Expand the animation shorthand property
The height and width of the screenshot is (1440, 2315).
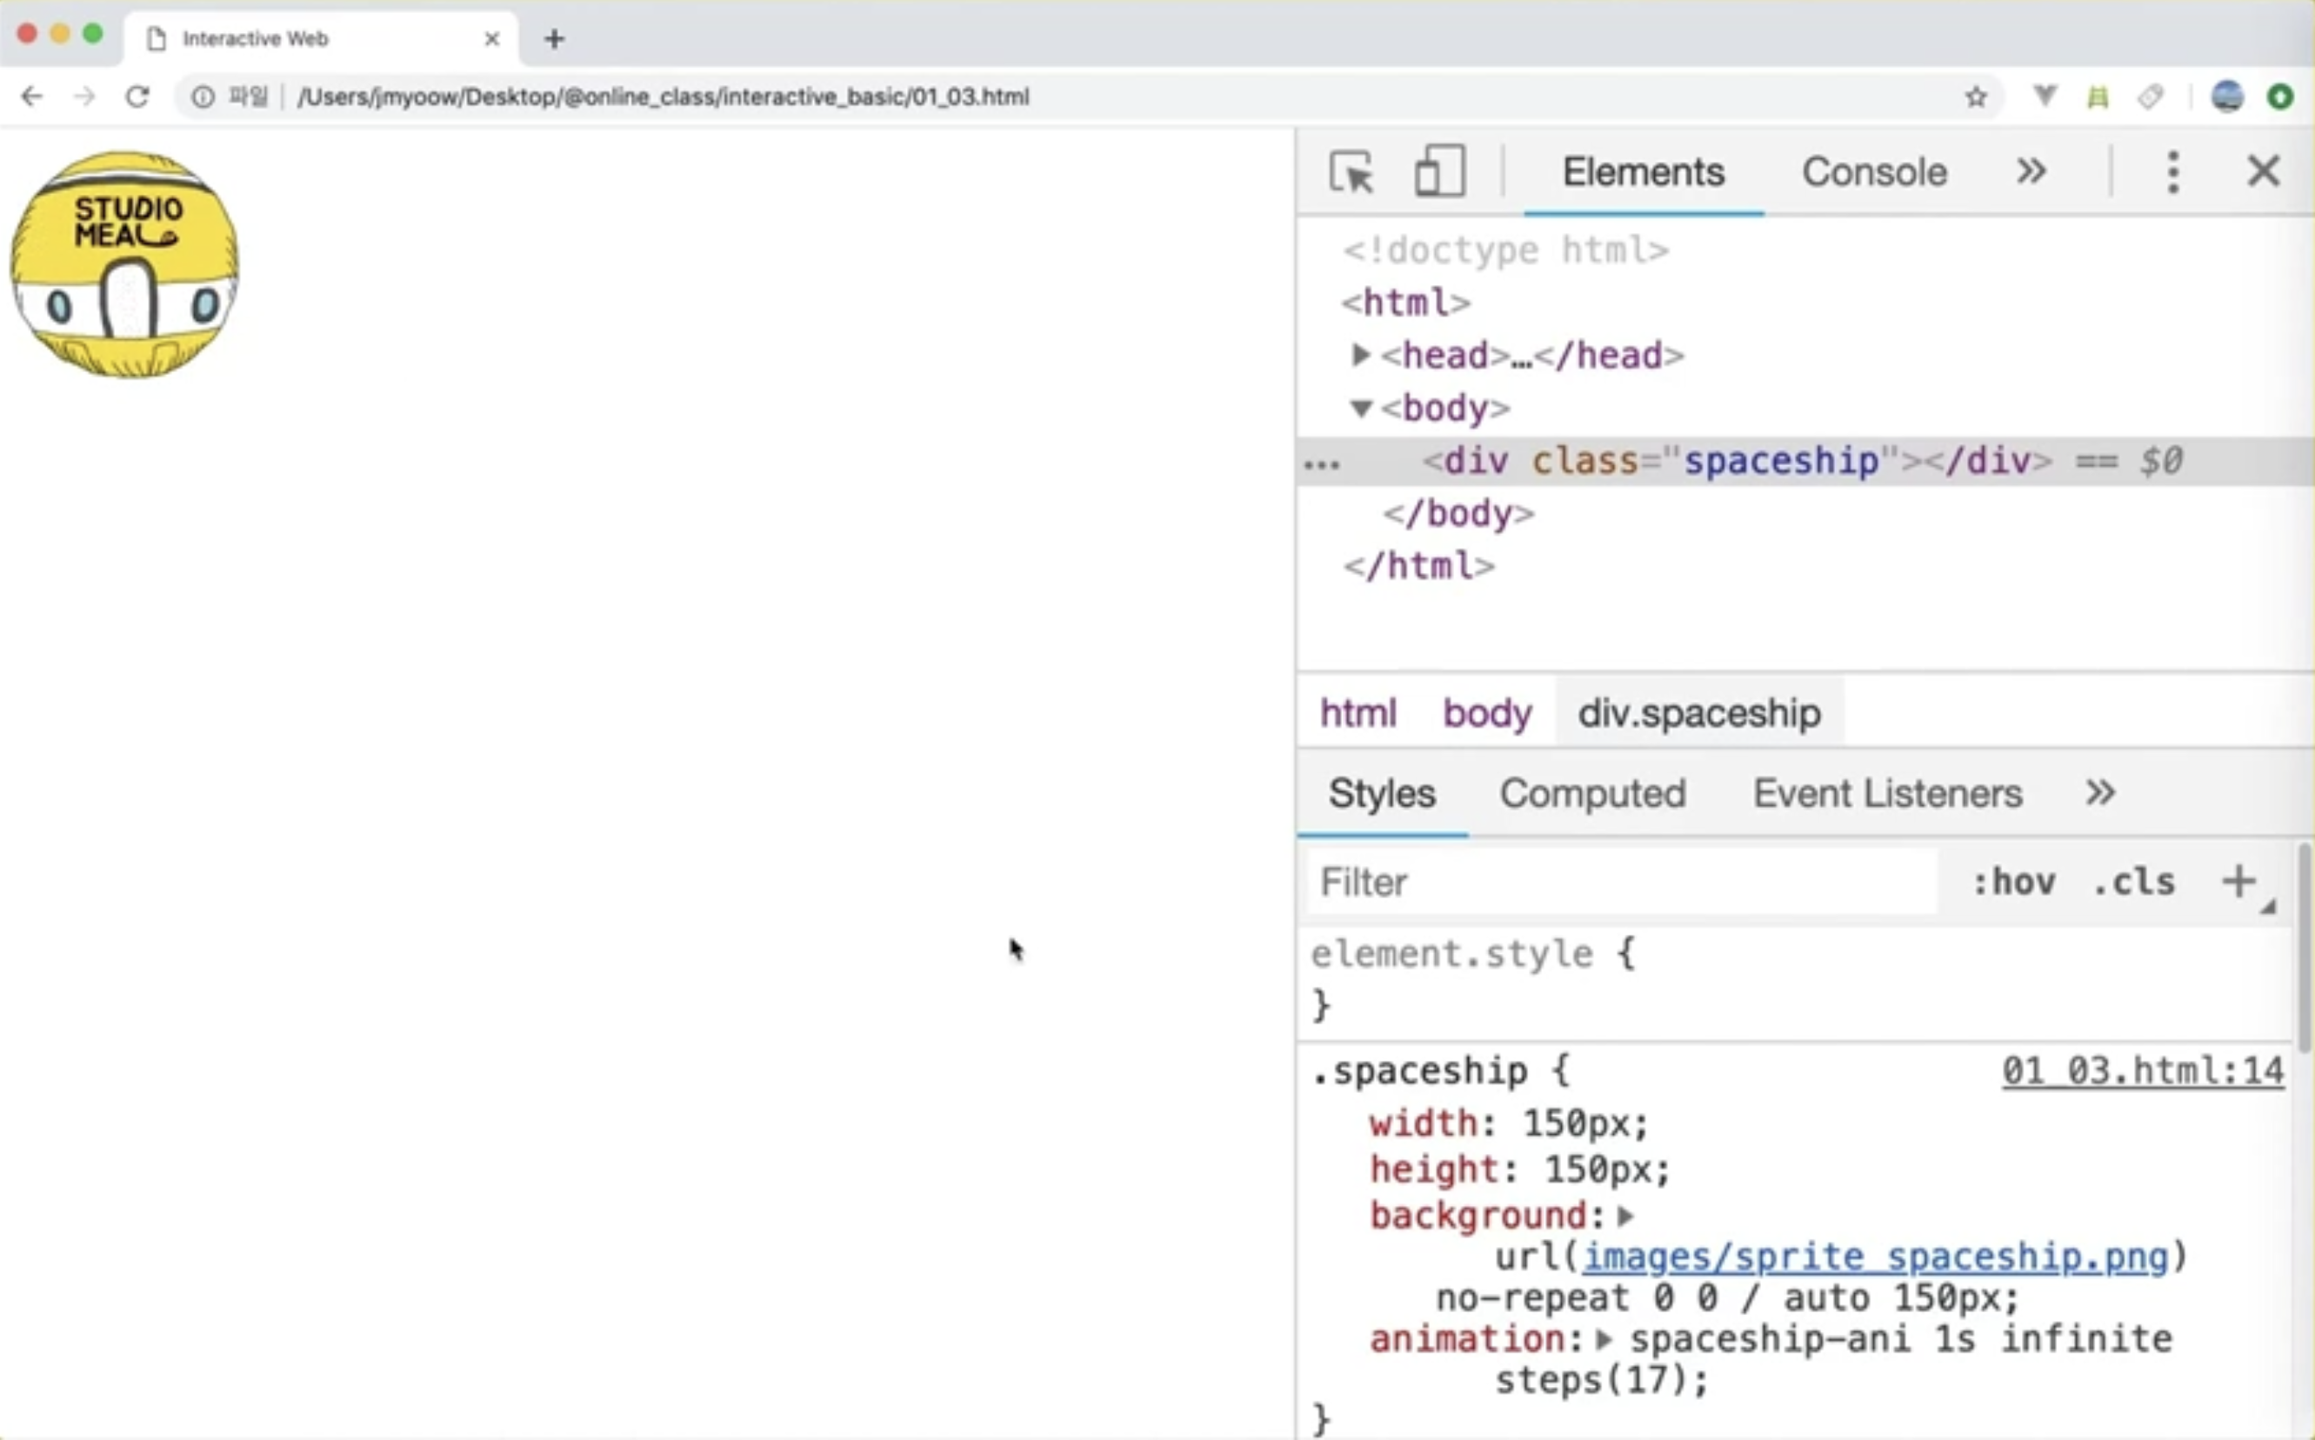pyautogui.click(x=1604, y=1339)
